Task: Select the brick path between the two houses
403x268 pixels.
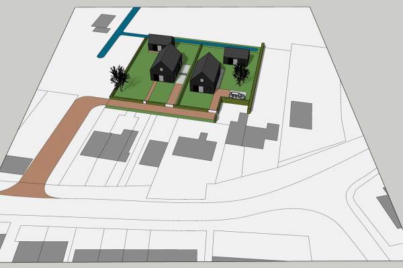Action: [x=175, y=94]
